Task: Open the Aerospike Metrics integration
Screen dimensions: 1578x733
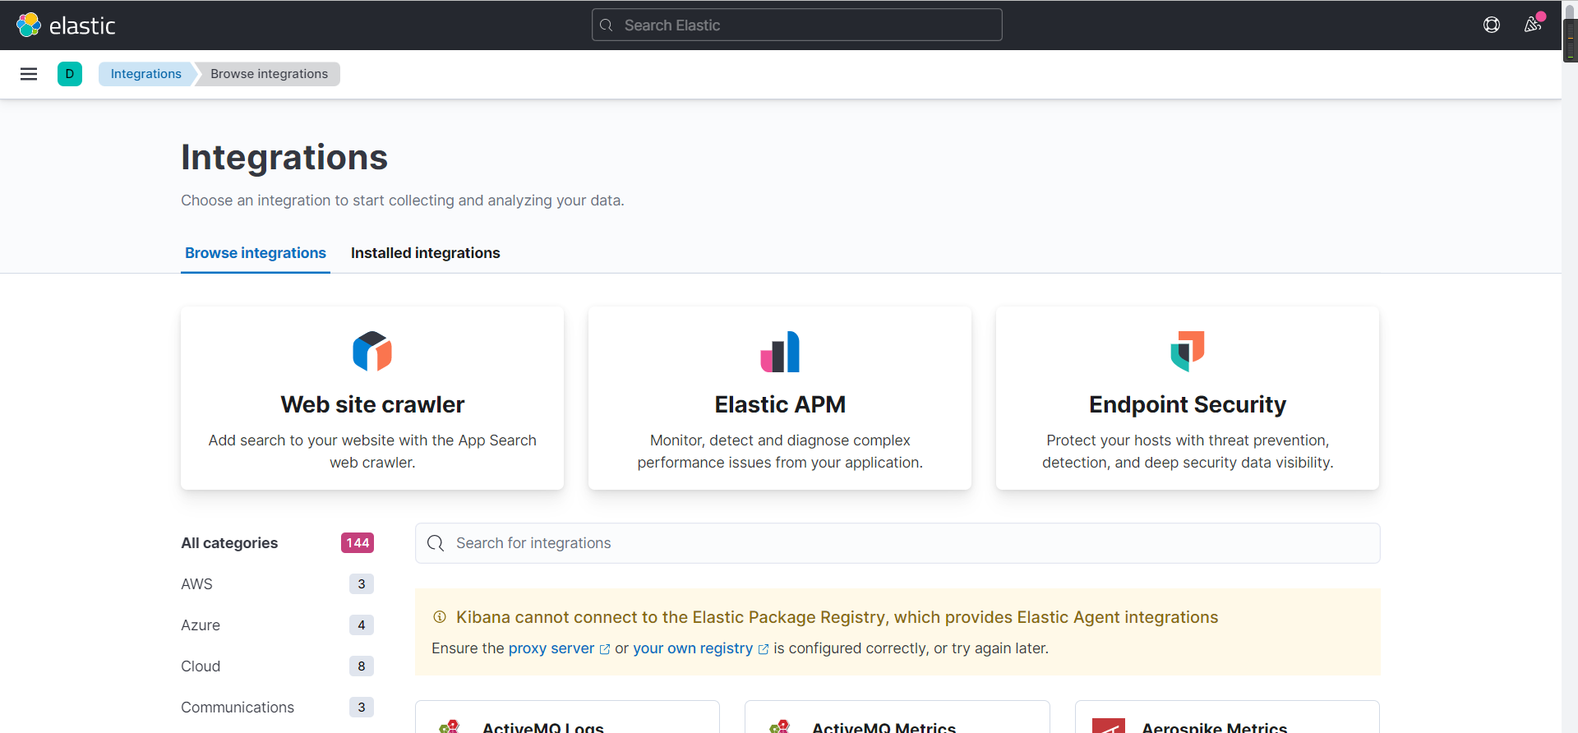Action: click(1227, 717)
